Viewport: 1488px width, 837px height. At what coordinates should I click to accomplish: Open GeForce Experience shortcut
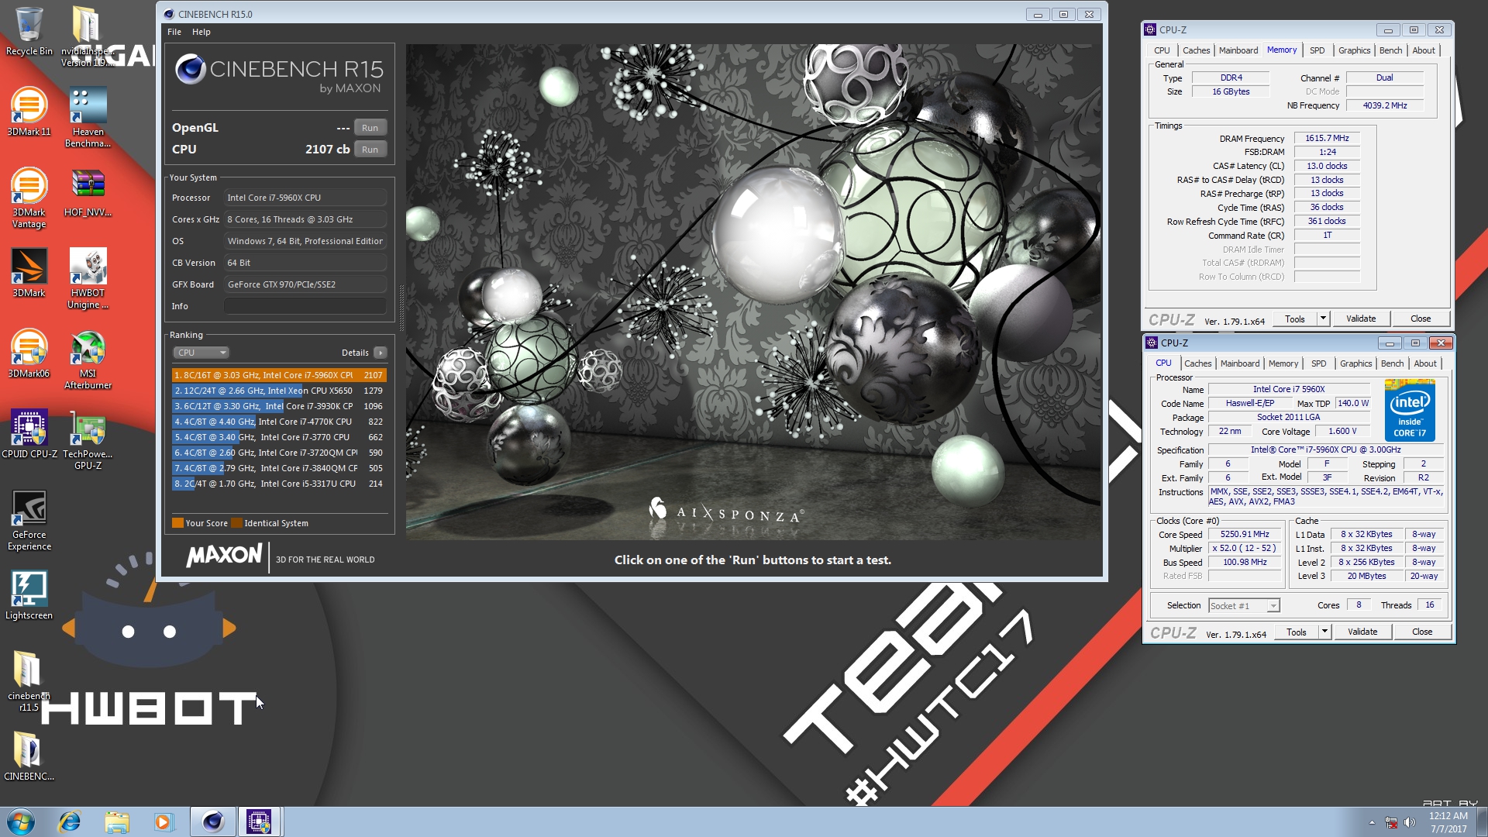(x=29, y=520)
